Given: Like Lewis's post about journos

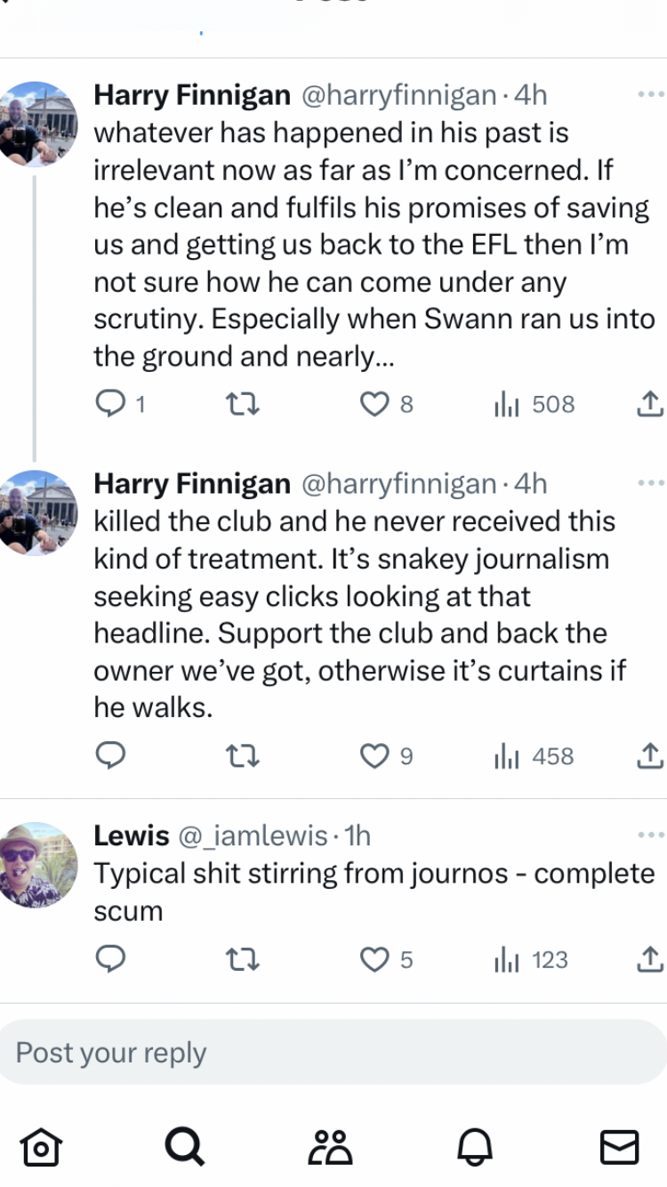Looking at the screenshot, I should (373, 960).
